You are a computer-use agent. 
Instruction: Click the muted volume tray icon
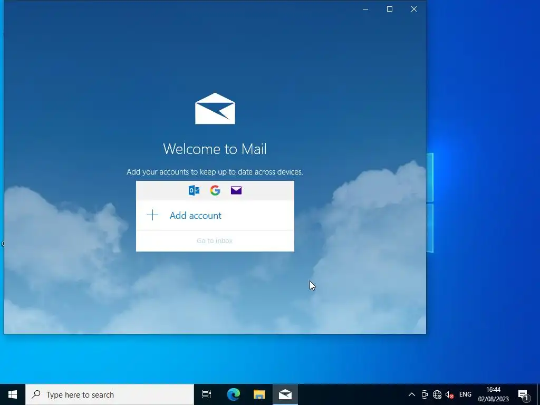click(x=449, y=394)
